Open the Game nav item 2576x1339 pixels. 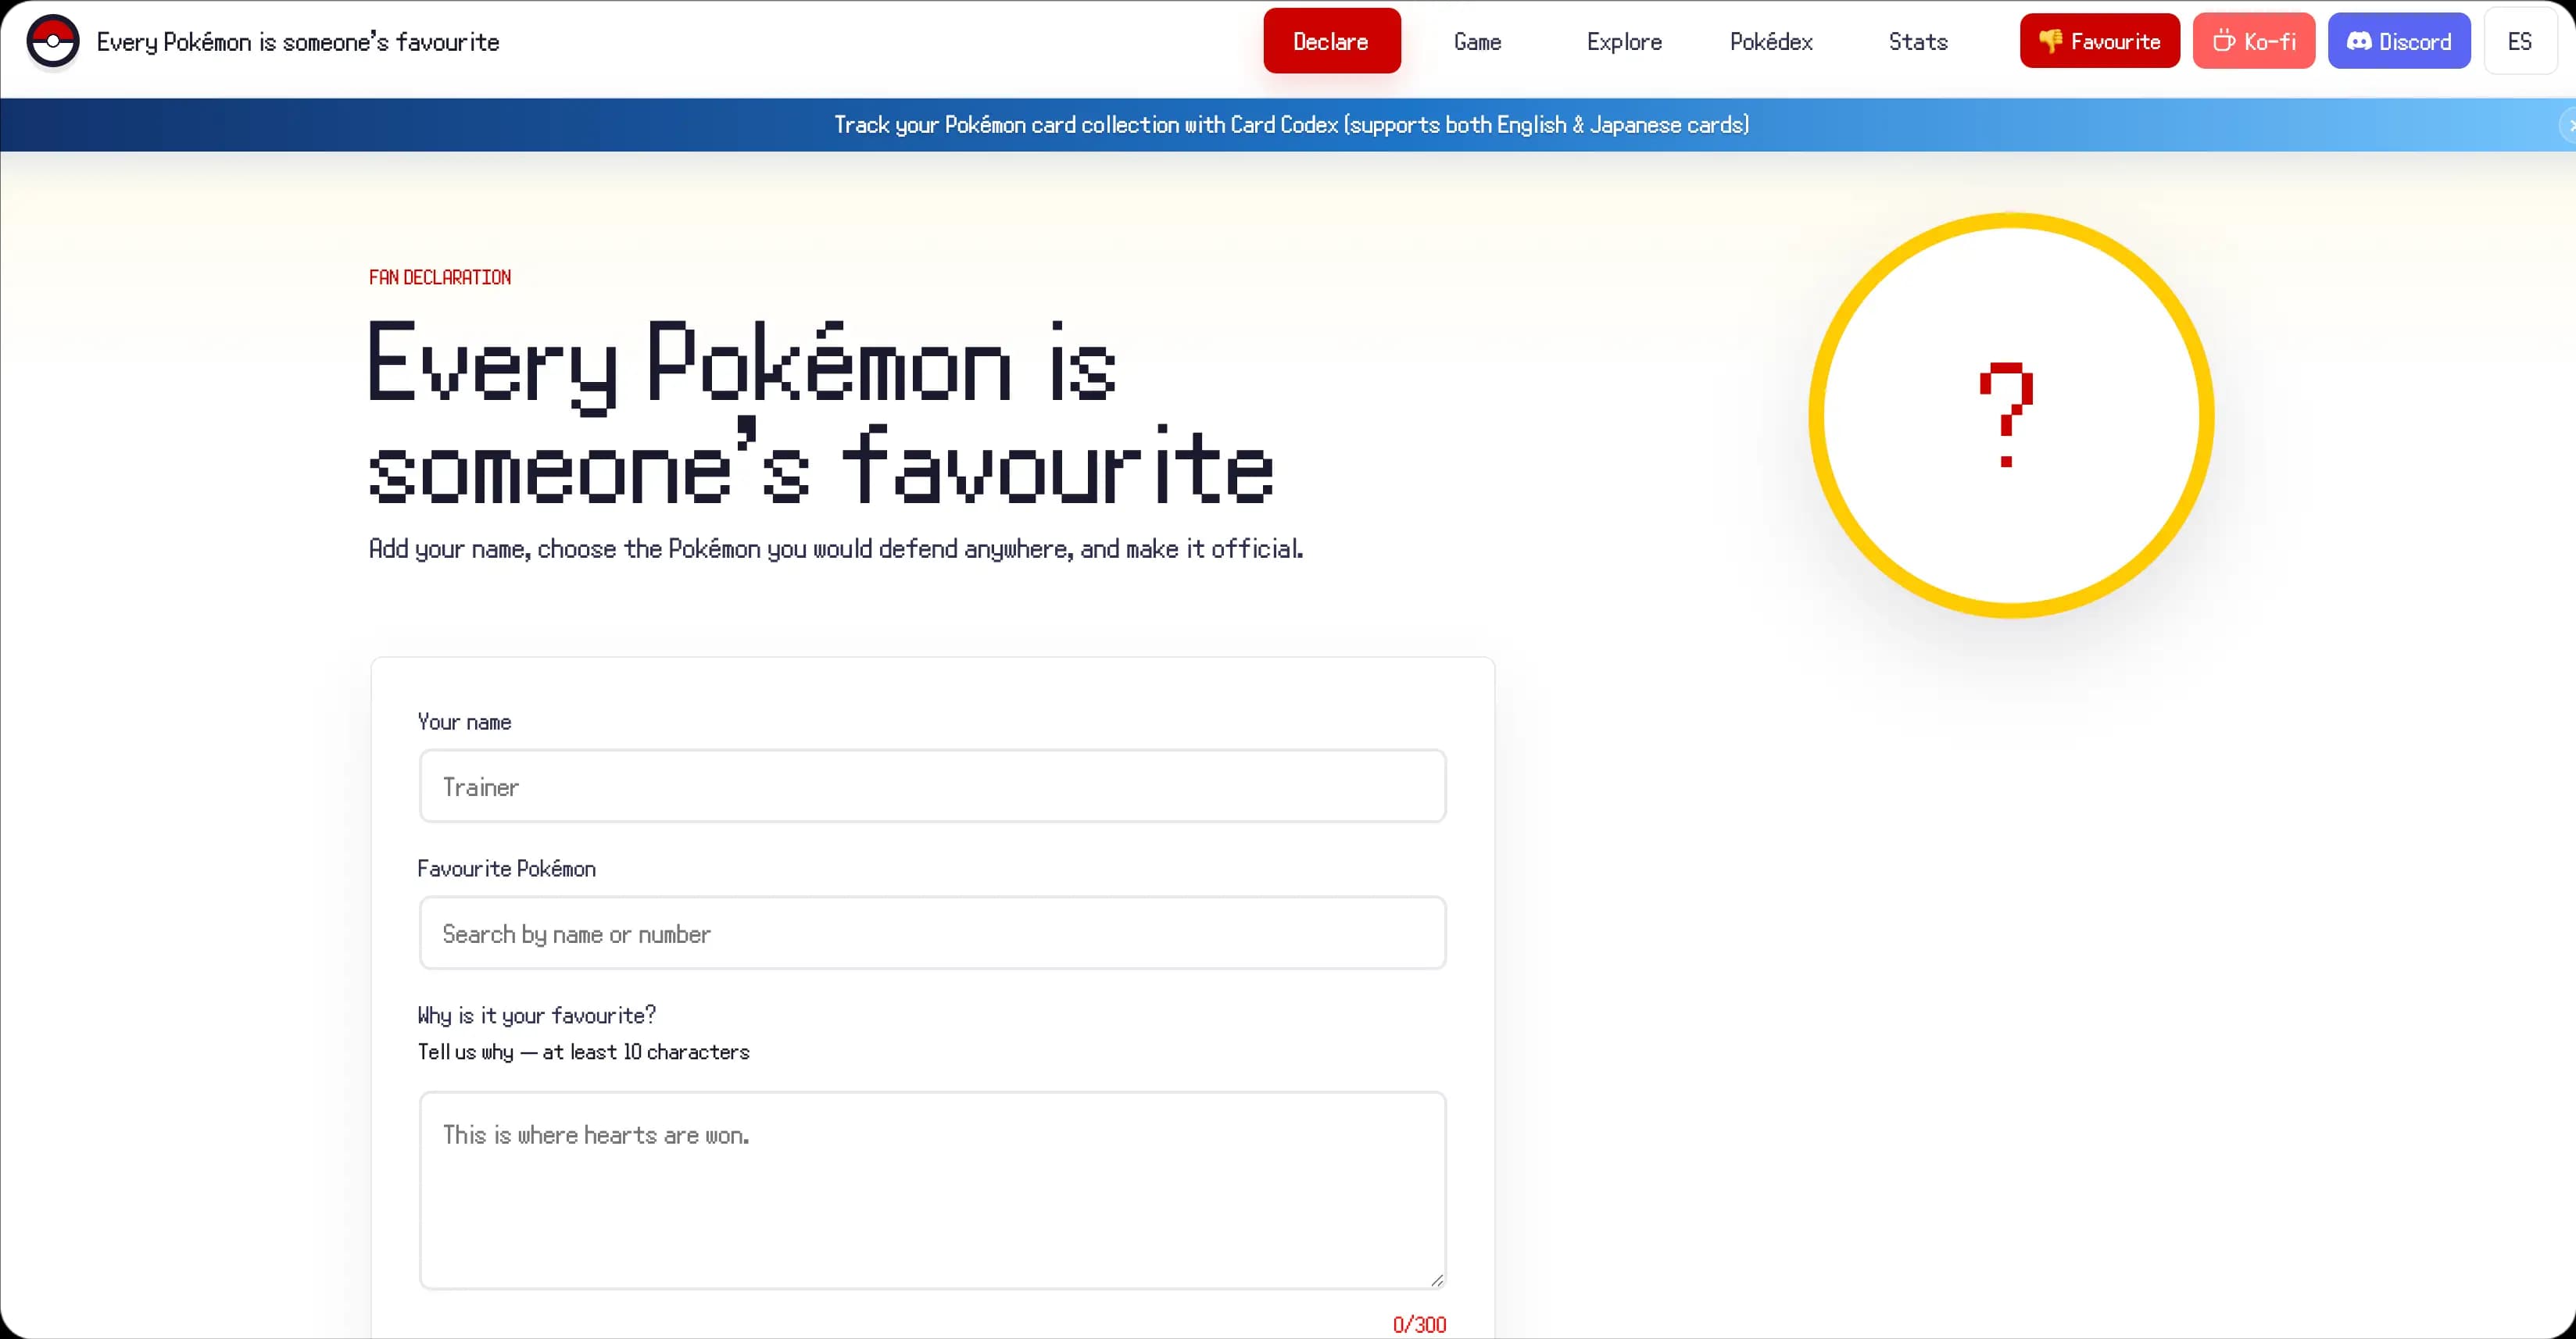click(1477, 41)
